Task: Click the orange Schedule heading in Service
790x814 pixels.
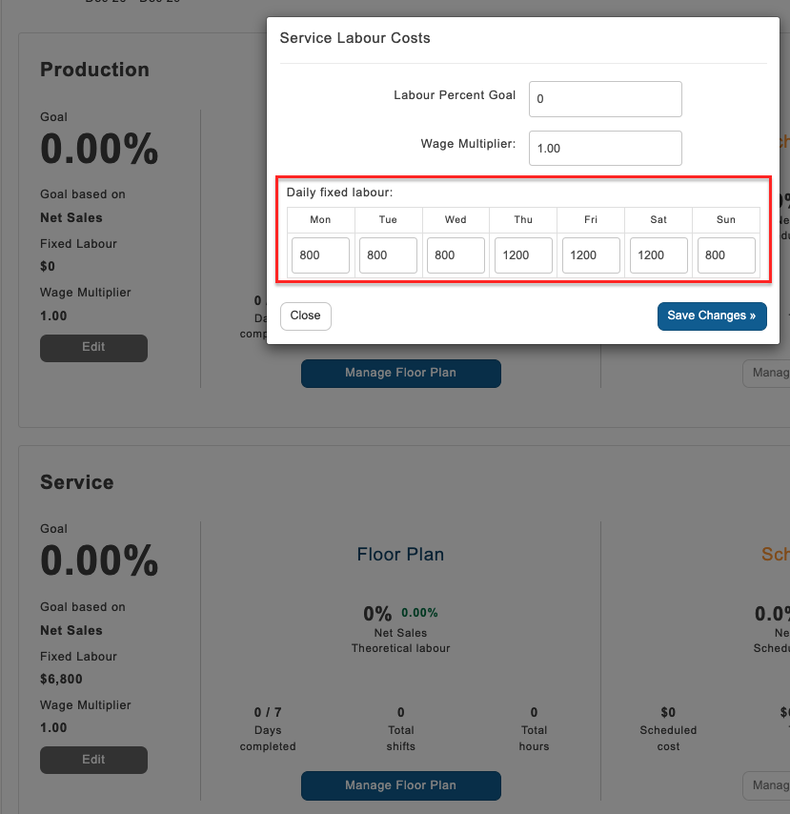Action: click(775, 555)
